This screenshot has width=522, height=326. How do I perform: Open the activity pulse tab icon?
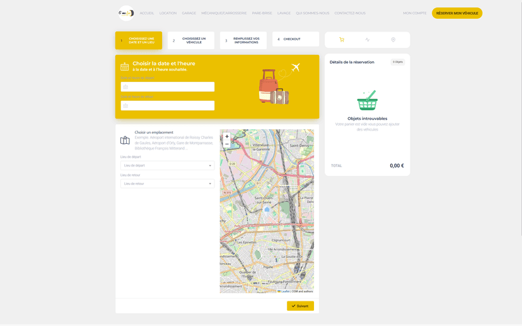pos(367,40)
